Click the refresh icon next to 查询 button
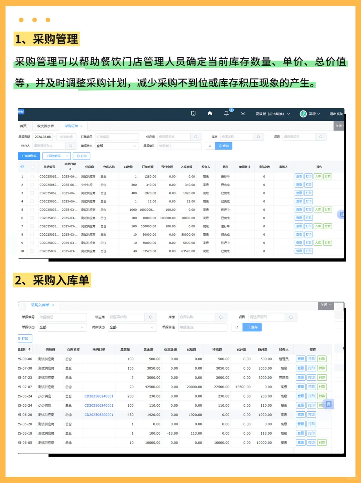Viewport: 361px width, 483px height. pos(210,146)
